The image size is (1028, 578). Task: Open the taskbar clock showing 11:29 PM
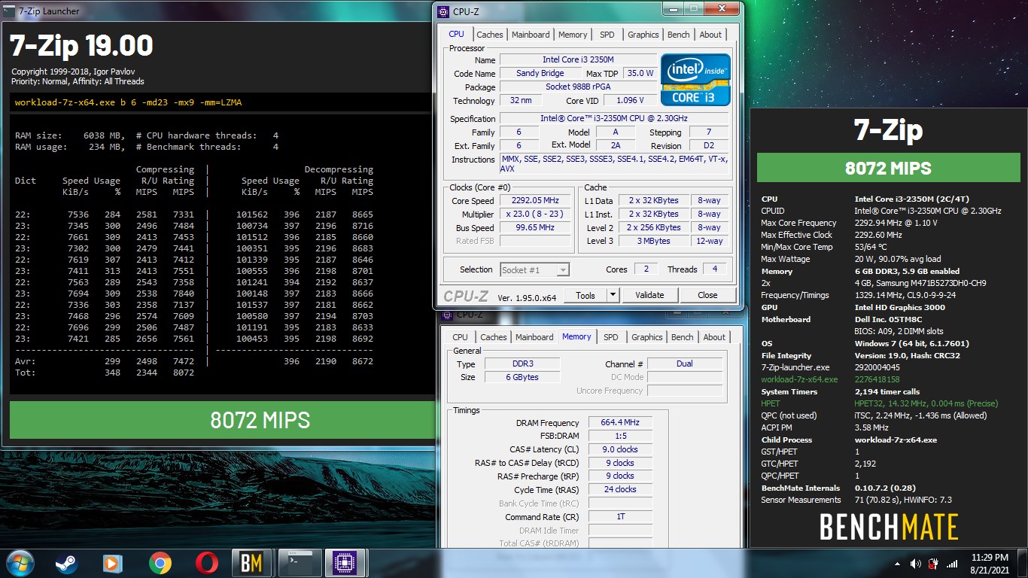(990, 564)
